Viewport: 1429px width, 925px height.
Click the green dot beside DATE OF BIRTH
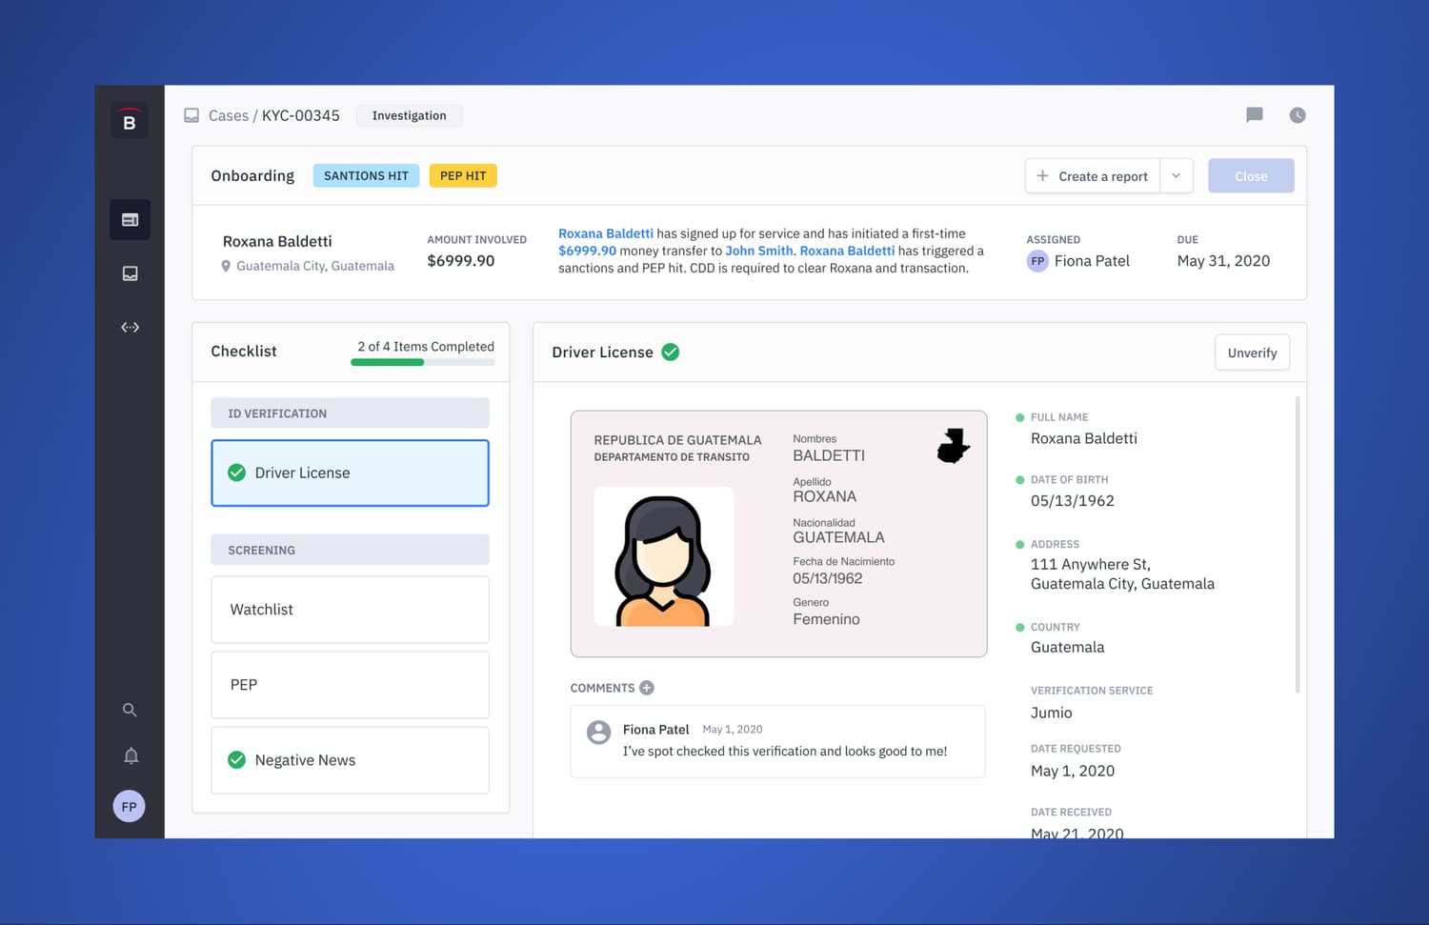click(1020, 480)
